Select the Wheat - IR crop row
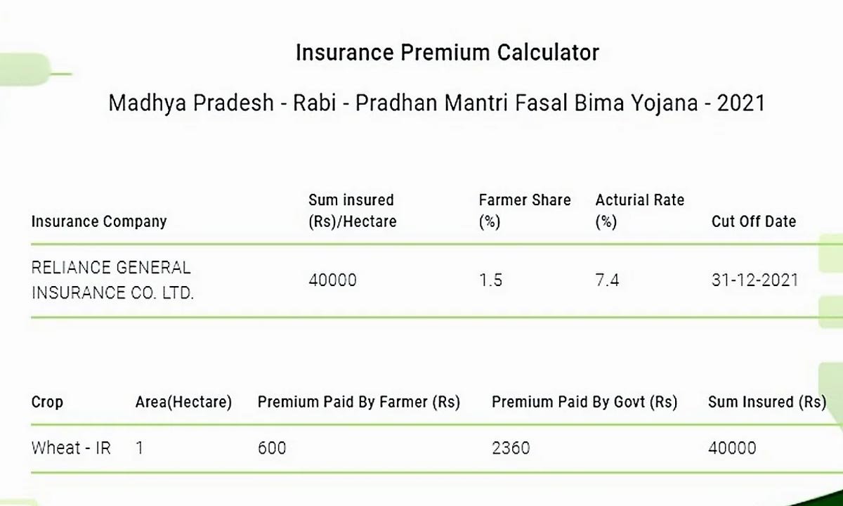This screenshot has width=843, height=506. coord(421,448)
